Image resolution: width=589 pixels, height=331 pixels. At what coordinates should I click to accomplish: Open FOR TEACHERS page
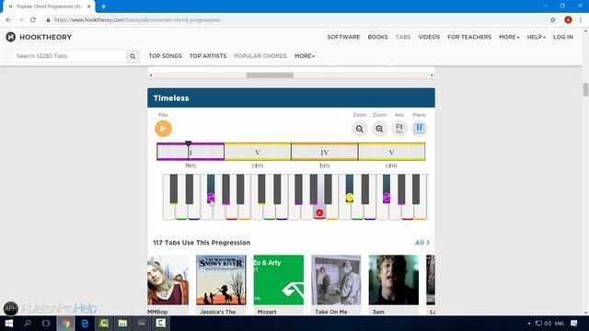[x=469, y=37]
